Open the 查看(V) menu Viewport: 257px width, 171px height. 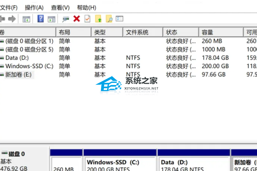(60, 8)
